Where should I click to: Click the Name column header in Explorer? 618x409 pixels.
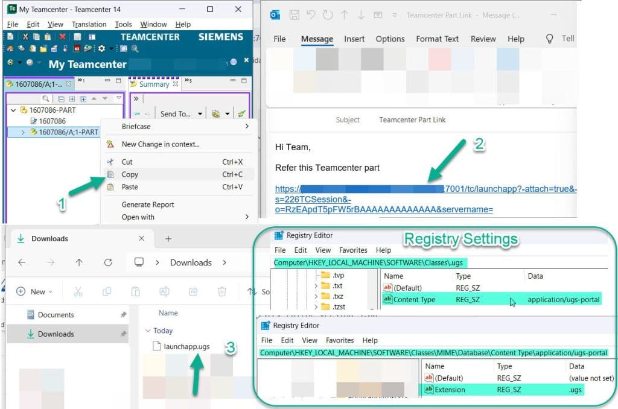pos(168,313)
